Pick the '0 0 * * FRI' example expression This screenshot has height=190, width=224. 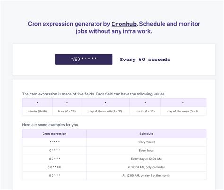pyautogui.click(x=54, y=167)
